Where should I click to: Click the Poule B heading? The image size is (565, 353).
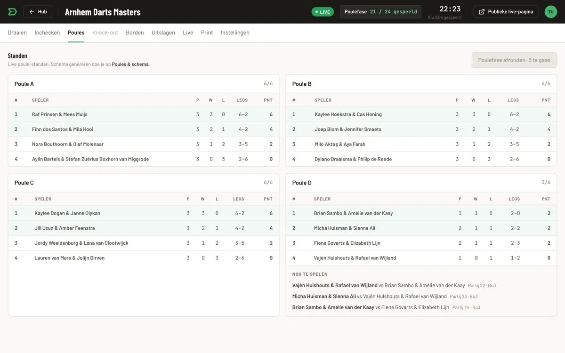click(302, 84)
